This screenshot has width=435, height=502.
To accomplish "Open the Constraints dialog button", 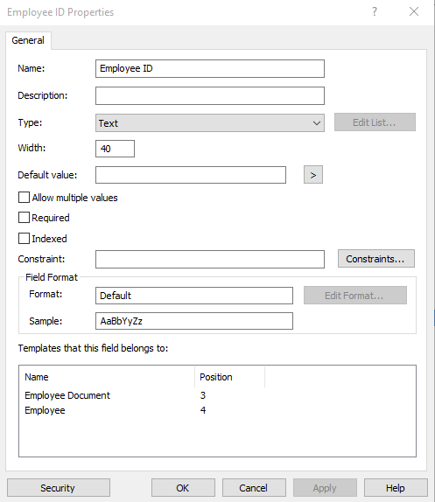I will click(x=376, y=259).
